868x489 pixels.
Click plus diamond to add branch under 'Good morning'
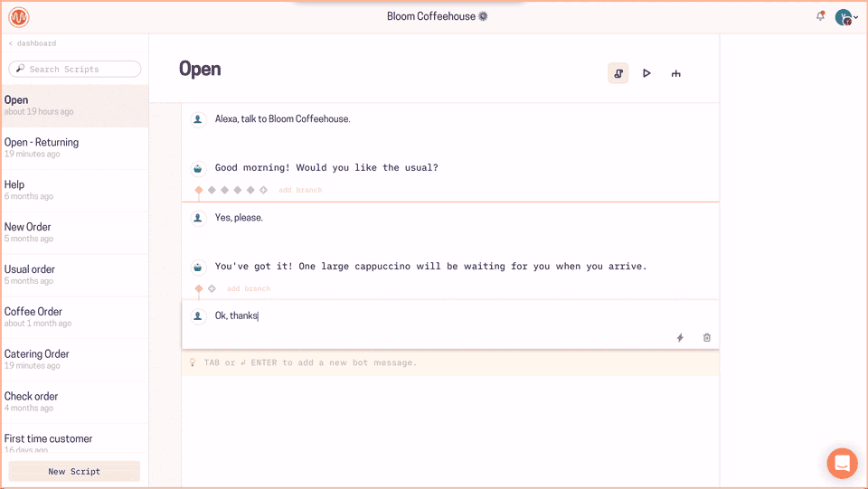263,190
